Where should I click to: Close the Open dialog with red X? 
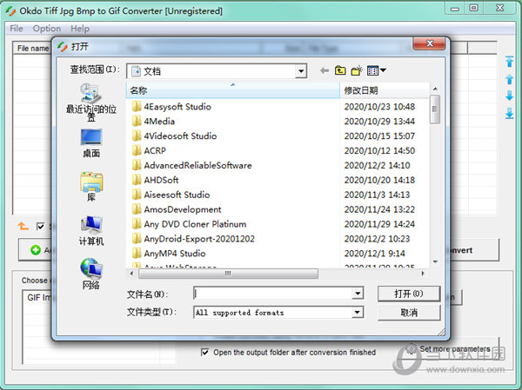[x=430, y=43]
